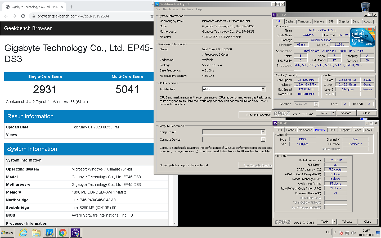Click upper CPU-Z window title icon
The image size is (381, 238).
point(275,15)
